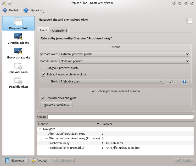This screenshot has width=196, height=166.
Task: Switch to the Alternativní tab
Action: coord(59,31)
